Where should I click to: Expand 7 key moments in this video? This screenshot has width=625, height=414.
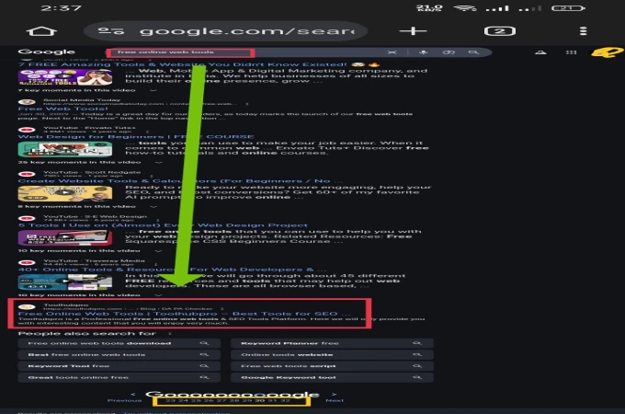[153, 90]
